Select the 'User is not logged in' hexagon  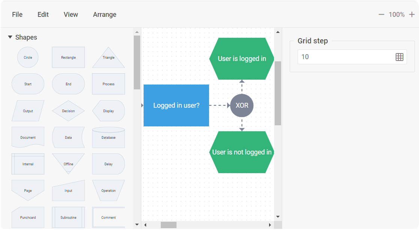242,152
